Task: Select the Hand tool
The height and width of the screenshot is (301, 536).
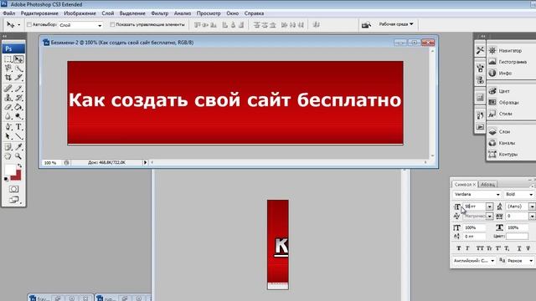Action: (8, 156)
